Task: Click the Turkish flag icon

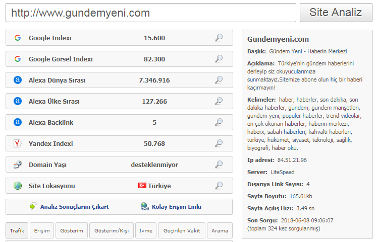Action: tap(142, 185)
